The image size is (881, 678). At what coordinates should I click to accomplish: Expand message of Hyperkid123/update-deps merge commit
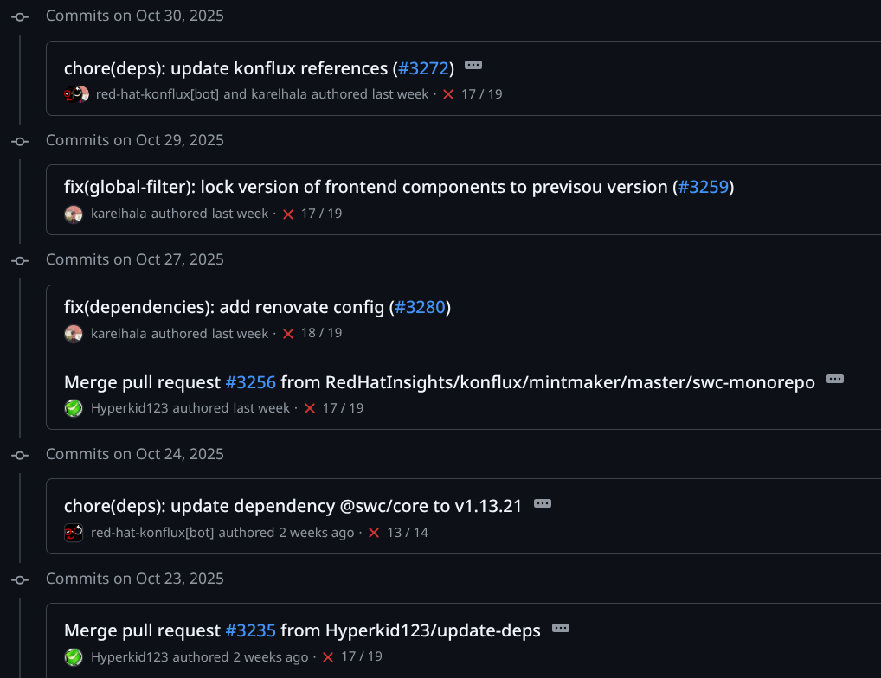[x=561, y=629]
